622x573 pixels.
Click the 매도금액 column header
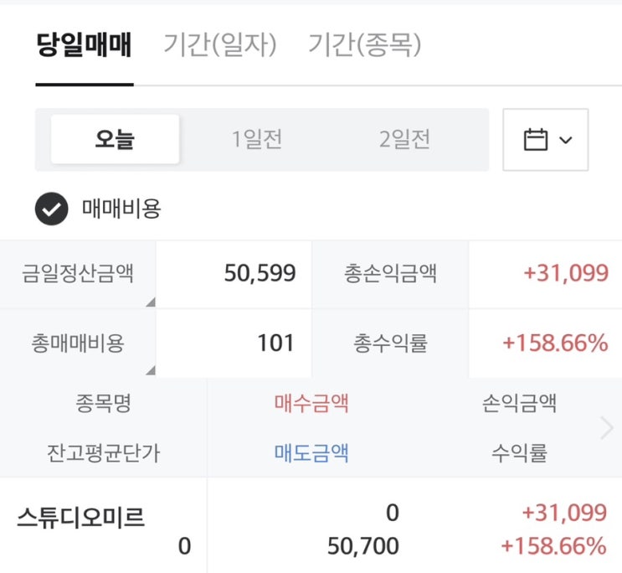tap(311, 453)
